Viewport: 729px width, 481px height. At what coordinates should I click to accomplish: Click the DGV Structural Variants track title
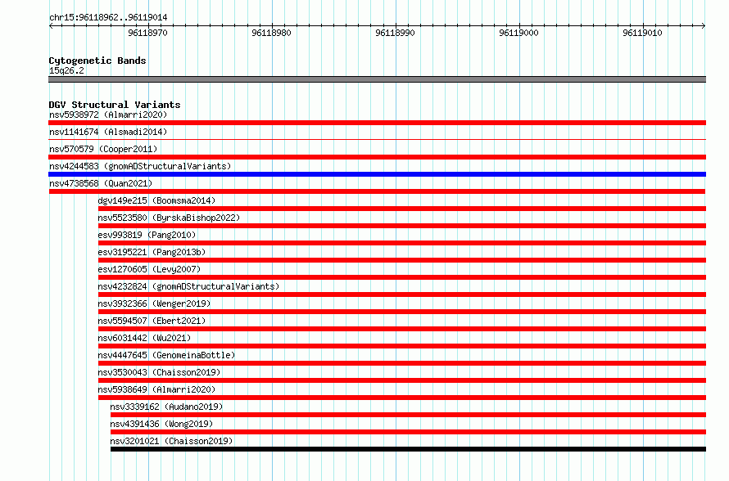tap(115, 105)
